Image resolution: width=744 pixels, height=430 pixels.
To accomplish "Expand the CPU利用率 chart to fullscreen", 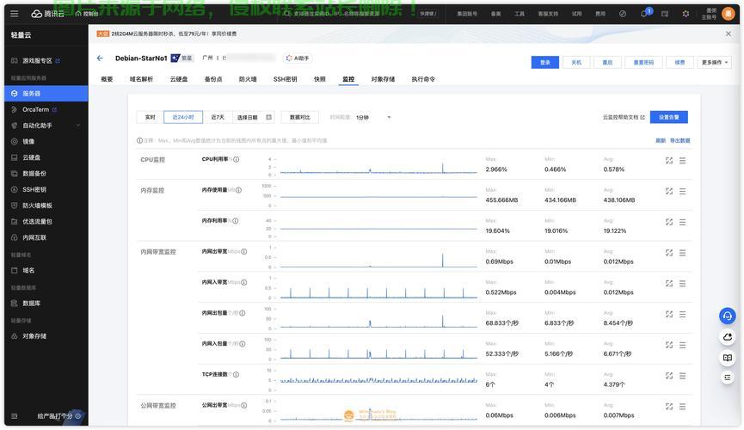I will [669, 161].
